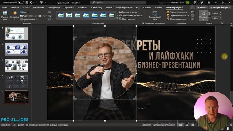
Task: Open the Художественные эффекты dropdown
Action: point(33,16)
